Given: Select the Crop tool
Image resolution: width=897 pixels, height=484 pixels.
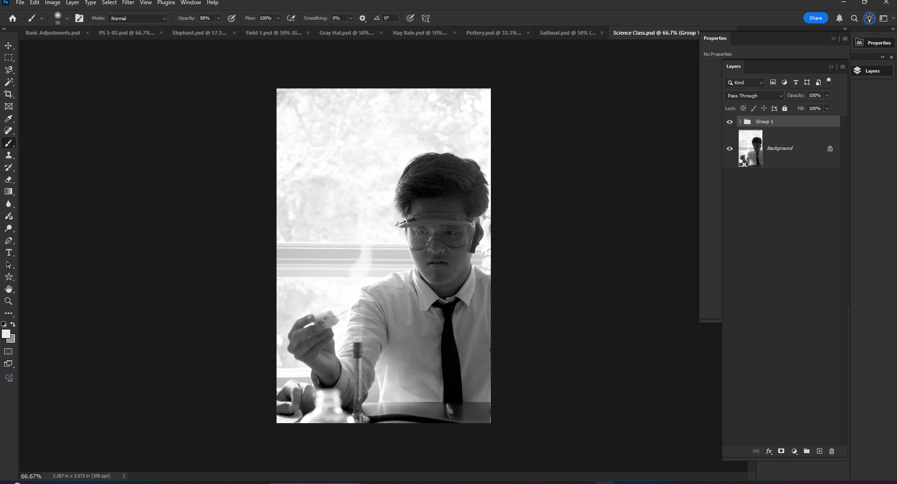Looking at the screenshot, I should point(8,94).
